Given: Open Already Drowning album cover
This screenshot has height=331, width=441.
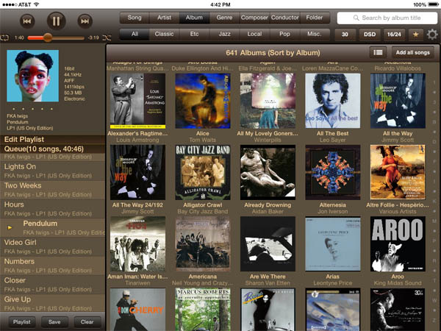Looking at the screenshot, I should coord(268,173).
